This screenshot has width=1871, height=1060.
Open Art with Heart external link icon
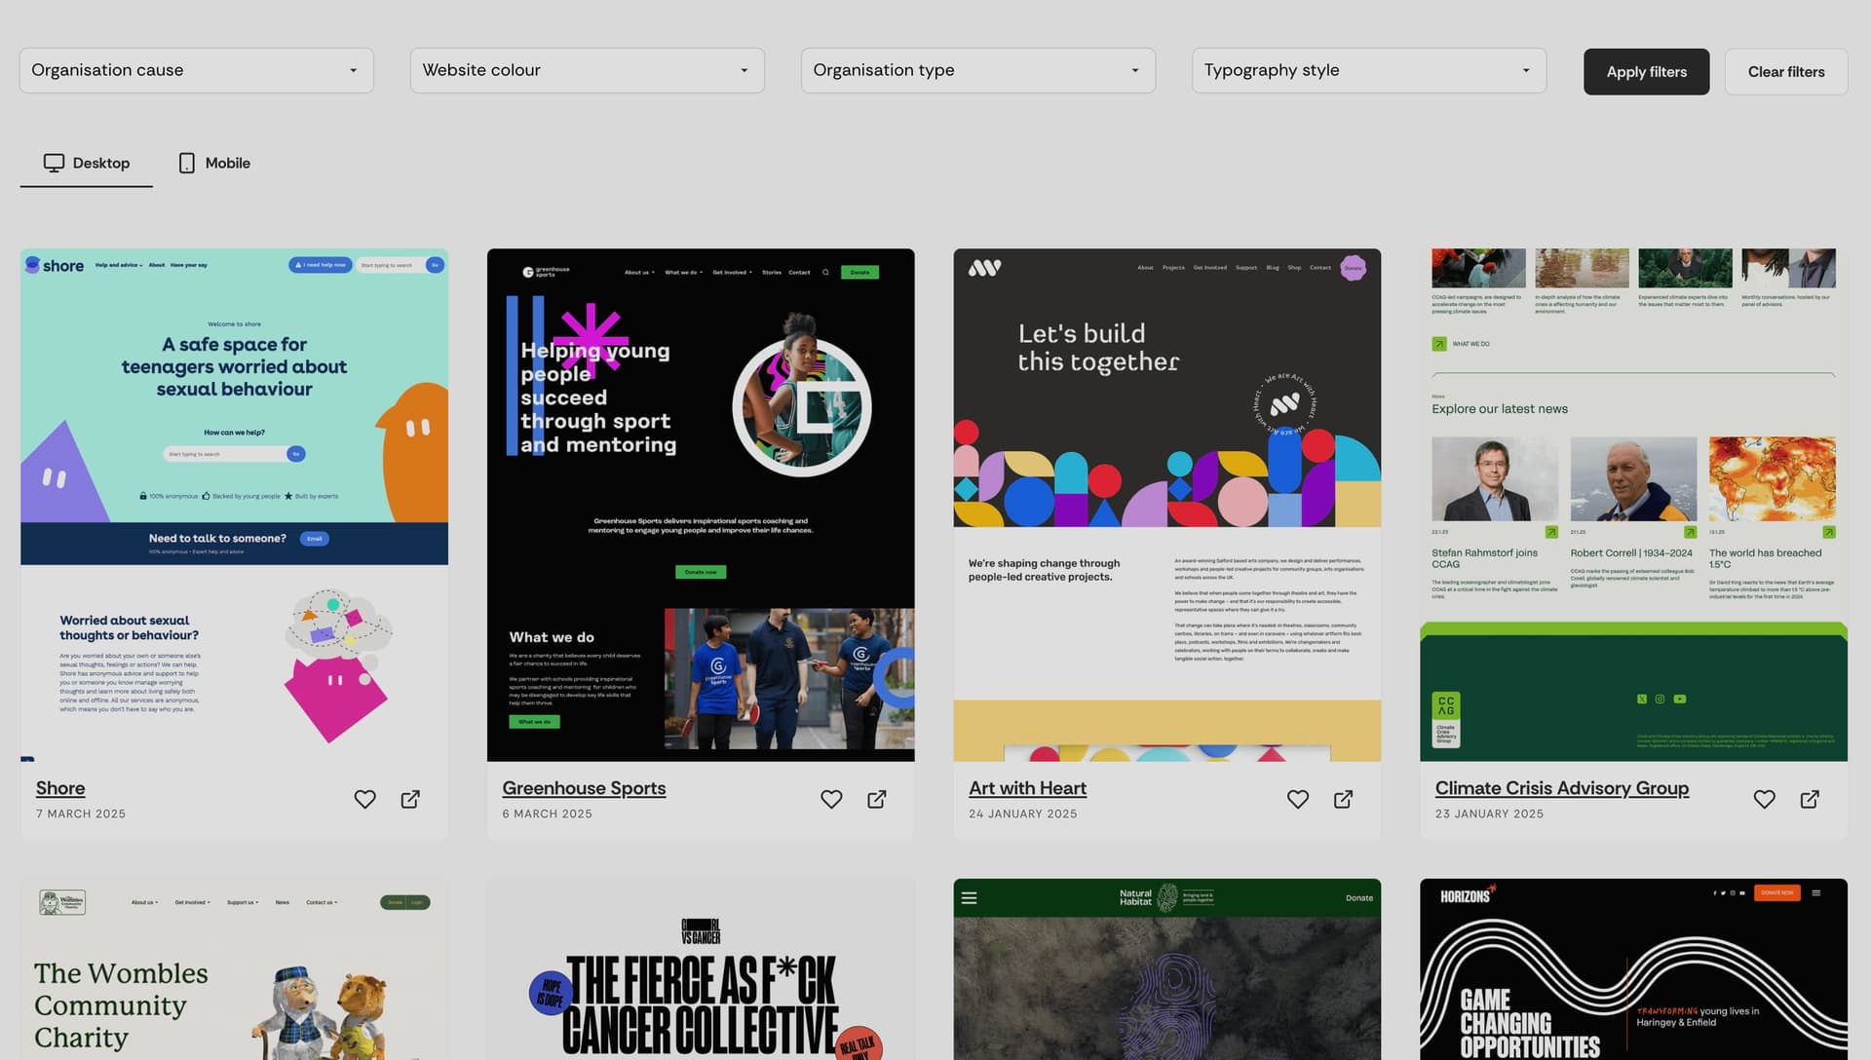[1343, 799]
